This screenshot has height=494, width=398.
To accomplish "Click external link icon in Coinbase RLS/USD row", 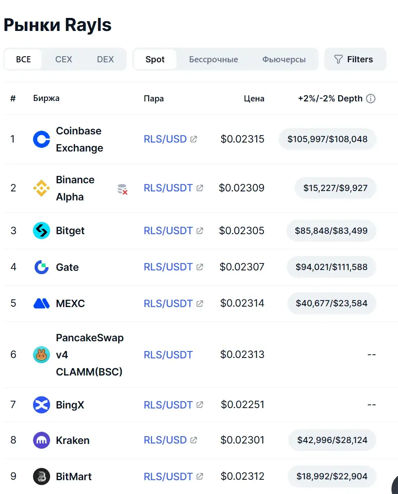I will [194, 139].
